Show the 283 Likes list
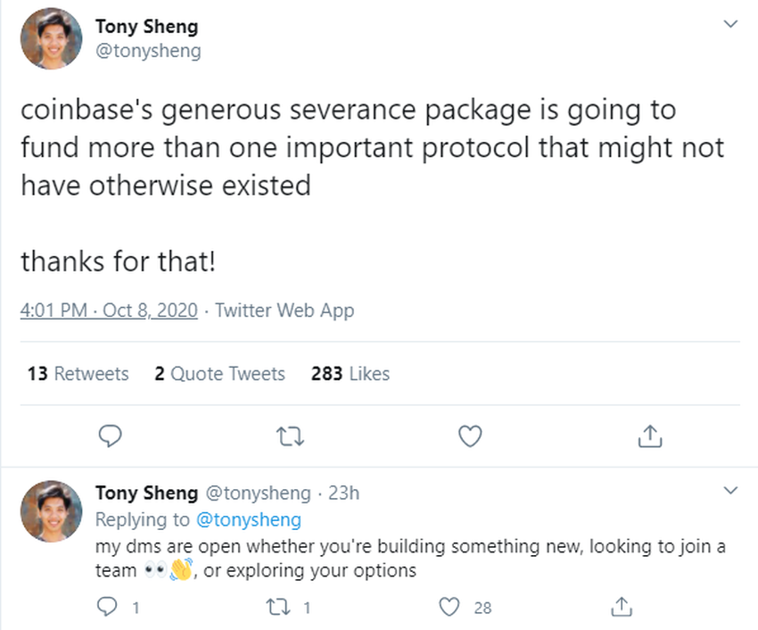This screenshot has width=758, height=630. pos(350,374)
